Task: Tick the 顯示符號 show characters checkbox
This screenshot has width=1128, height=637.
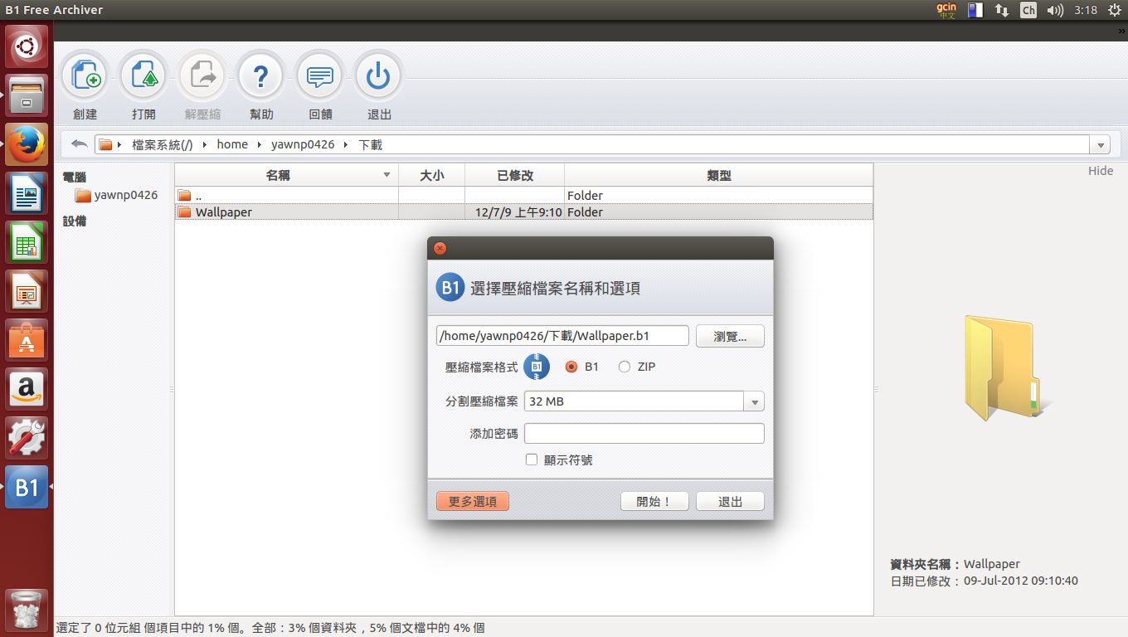Action: (x=532, y=460)
